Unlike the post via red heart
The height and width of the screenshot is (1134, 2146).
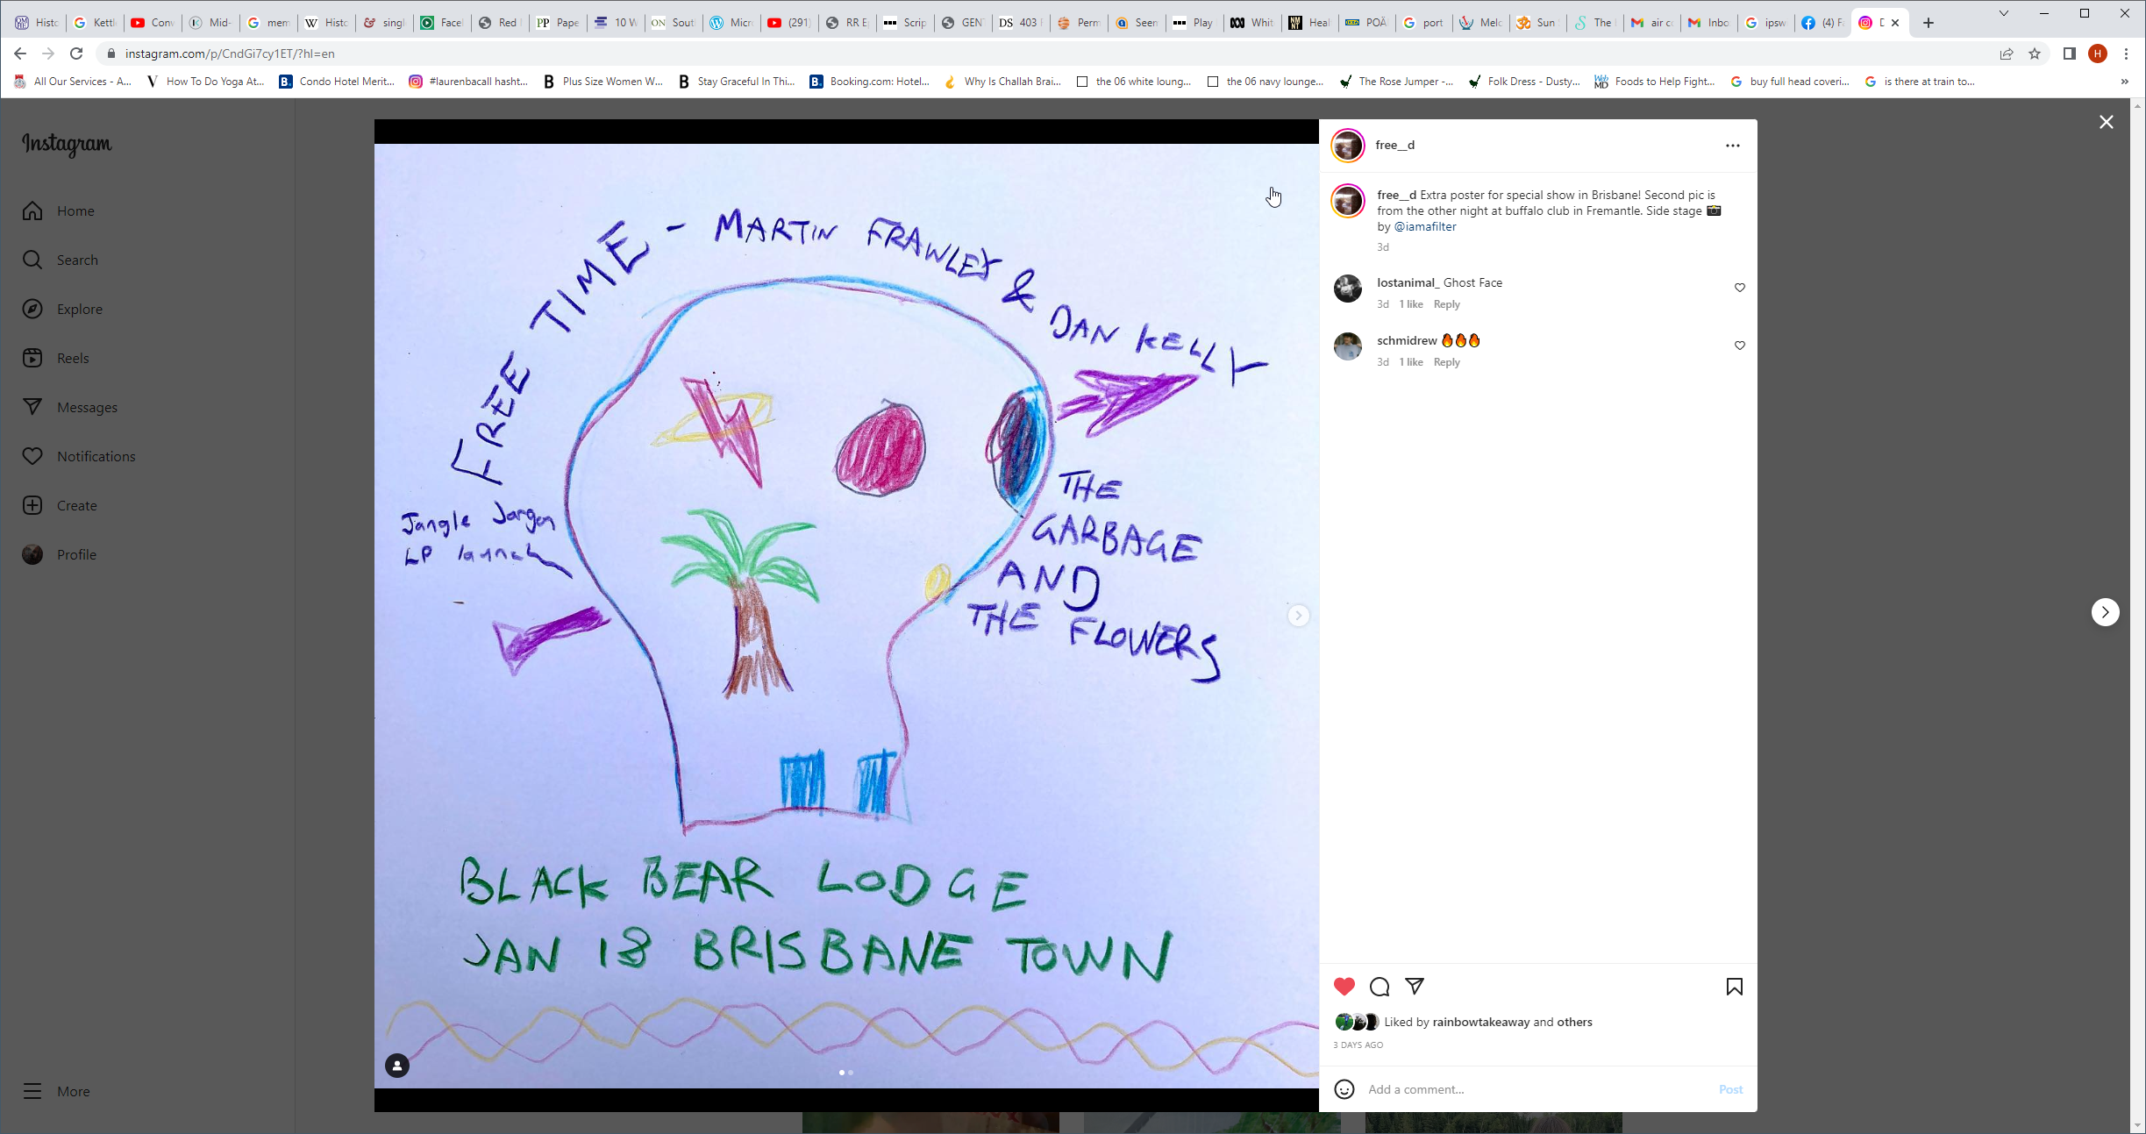pyautogui.click(x=1344, y=986)
